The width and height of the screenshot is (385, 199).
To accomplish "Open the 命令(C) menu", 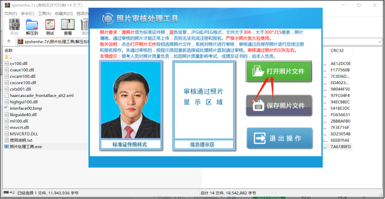I will click(x=27, y=13).
